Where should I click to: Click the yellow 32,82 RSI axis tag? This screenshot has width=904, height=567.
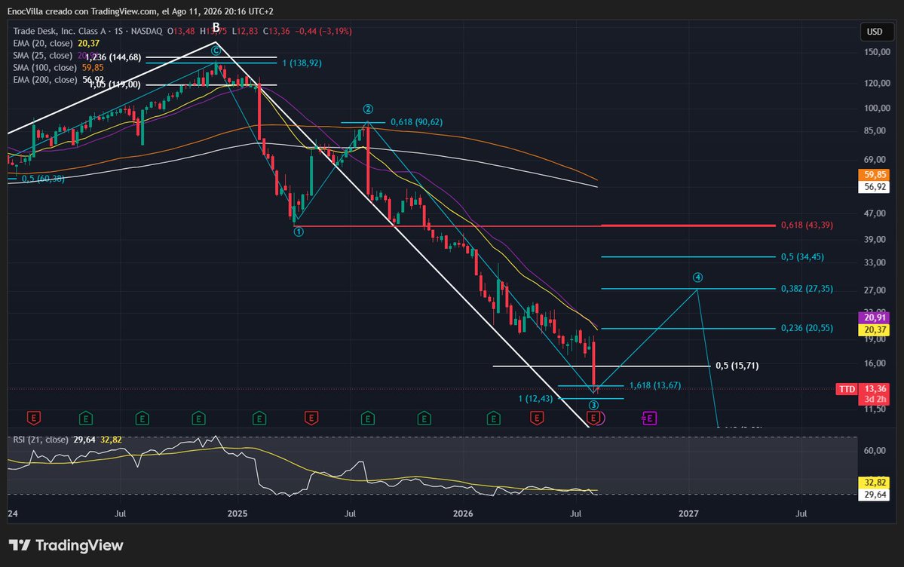(875, 483)
